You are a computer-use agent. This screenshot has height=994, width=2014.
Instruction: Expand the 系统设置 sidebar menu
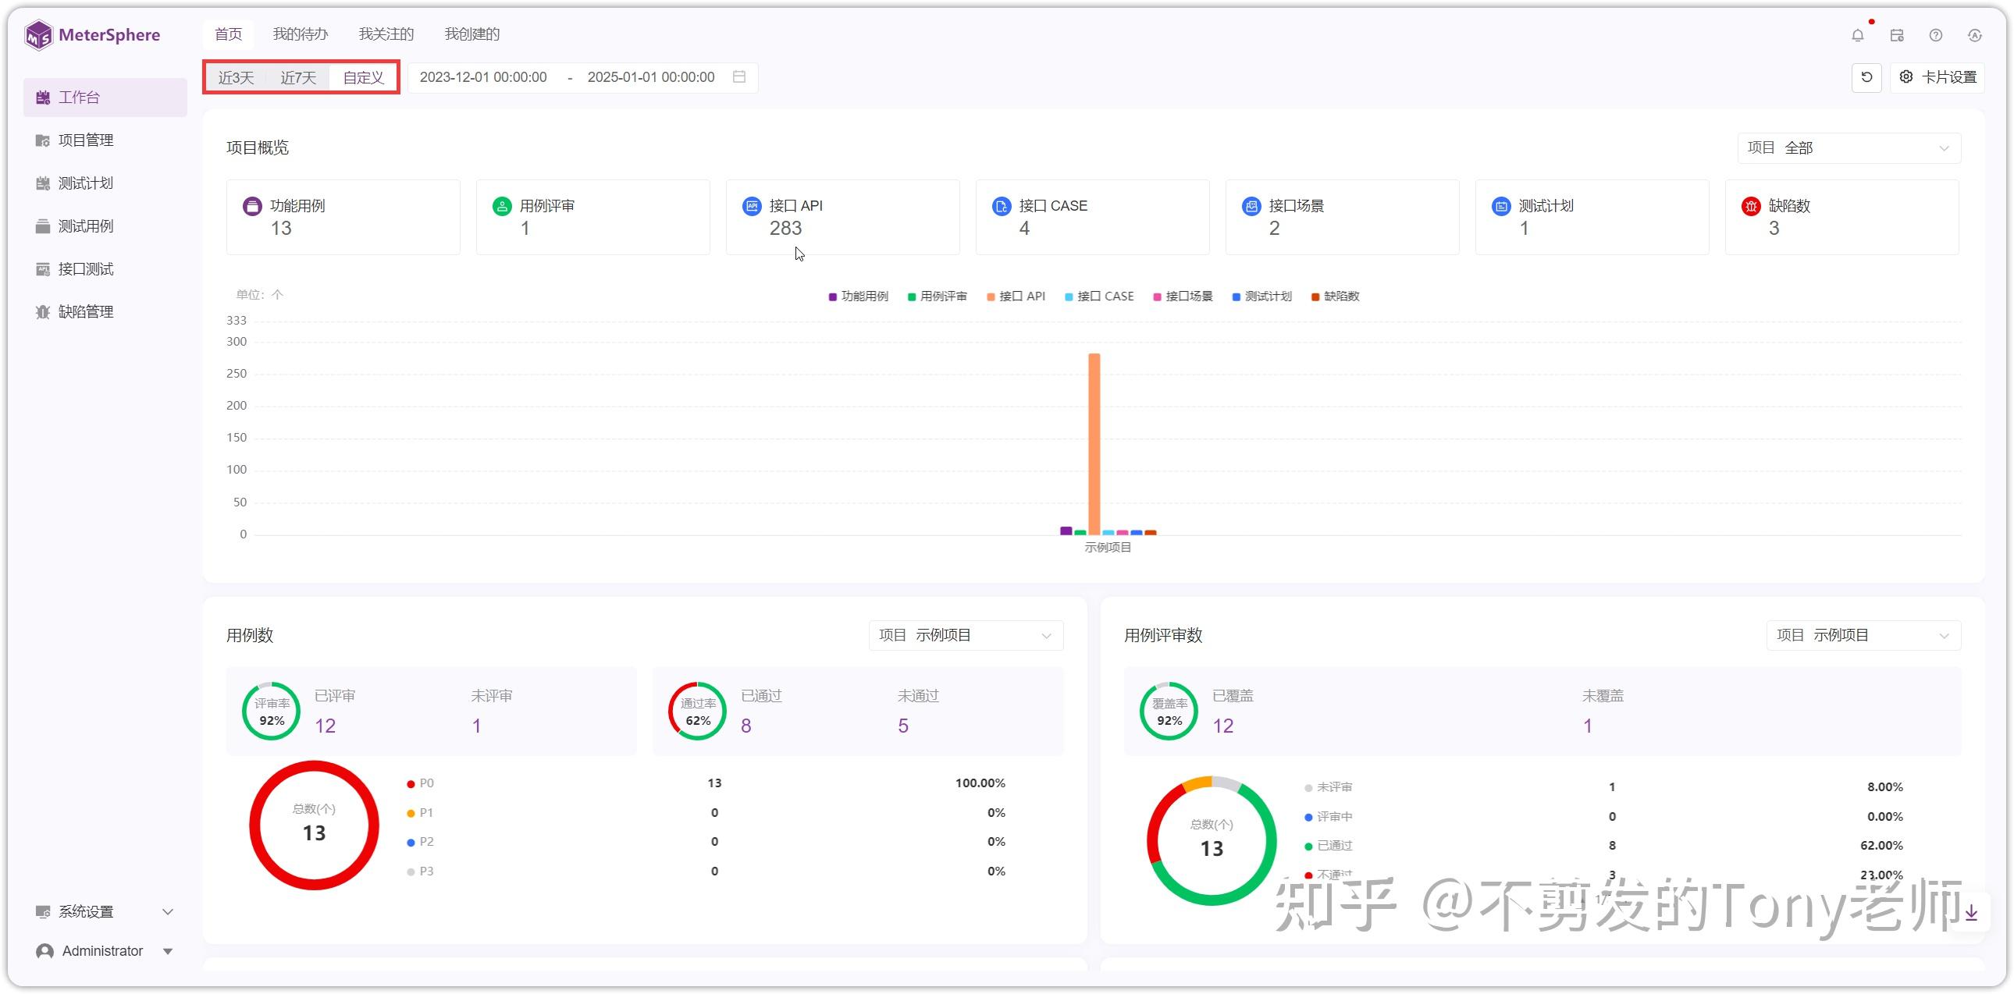[x=105, y=911]
